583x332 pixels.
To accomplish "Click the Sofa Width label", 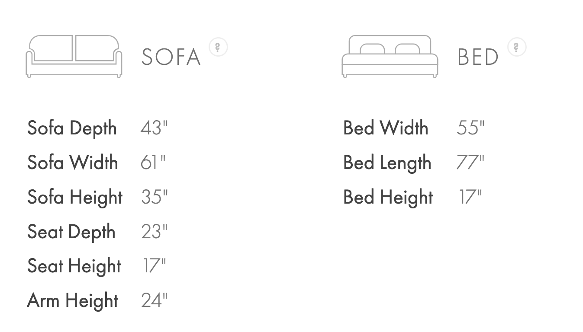I will [72, 163].
